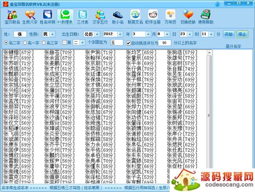This screenshot has height=192, width=255.
Task: Click the 切换皮肤 skin switch icon
Action: pos(188,17)
